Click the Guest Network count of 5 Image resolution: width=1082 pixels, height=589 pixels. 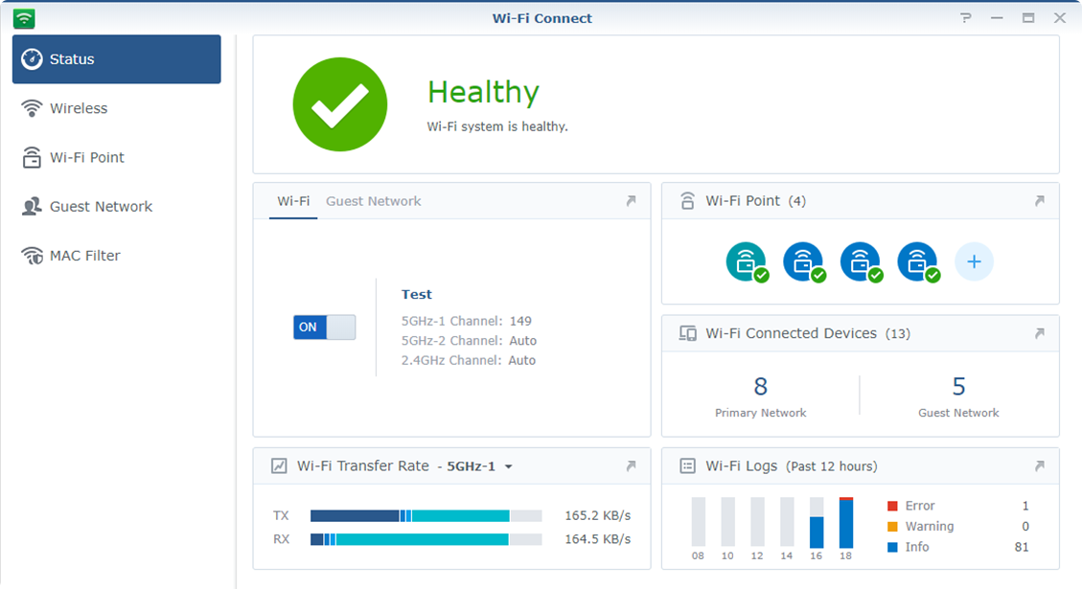pos(958,387)
